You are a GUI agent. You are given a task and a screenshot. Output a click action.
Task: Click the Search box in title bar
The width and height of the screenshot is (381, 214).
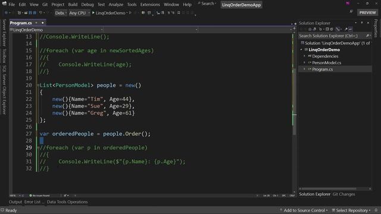pyautogui.click(x=207, y=4)
